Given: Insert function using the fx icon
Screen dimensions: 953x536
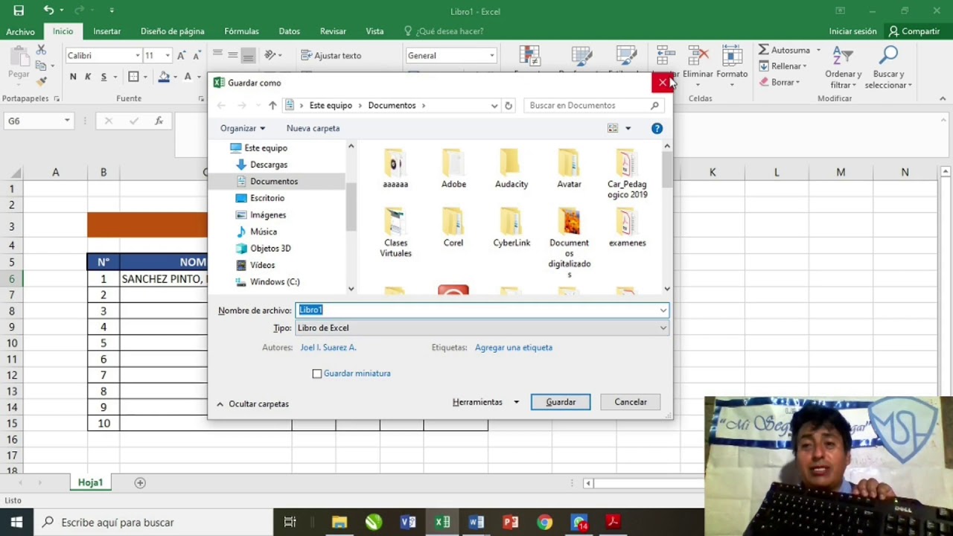Looking at the screenshot, I should pos(159,121).
